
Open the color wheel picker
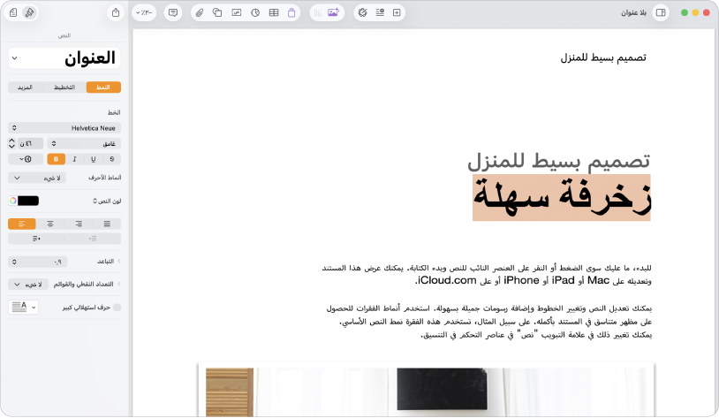pyautogui.click(x=13, y=201)
